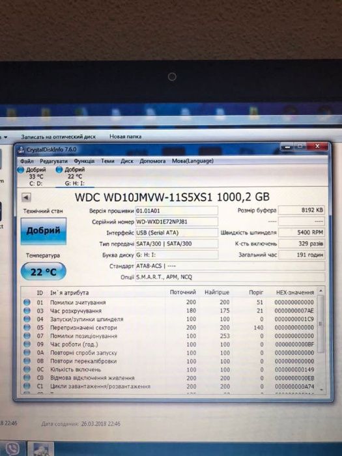Open the Диск menu

tap(127, 161)
